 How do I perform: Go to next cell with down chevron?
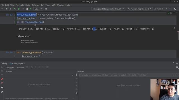coord(170,9)
